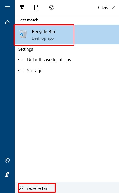The width and height of the screenshot is (119, 193).
Task: Expand the chevron next to Filters
Action: click(112, 8)
